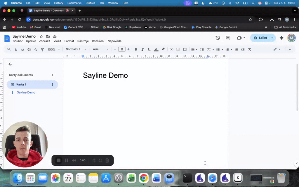This screenshot has width=299, height=187.
Task: Pause the screen recording
Action: [x=66, y=160]
